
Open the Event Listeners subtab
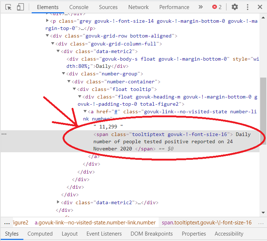104,234
